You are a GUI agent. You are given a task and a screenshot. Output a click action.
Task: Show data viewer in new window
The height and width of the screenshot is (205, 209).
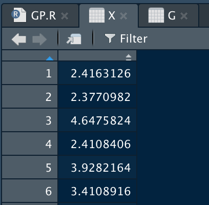click(74, 39)
